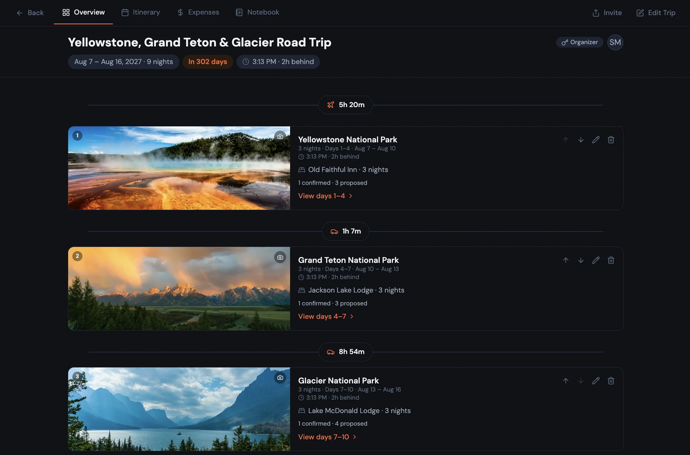The width and height of the screenshot is (690, 455).
Task: Move Grand Teton National Park up
Action: 566,260
